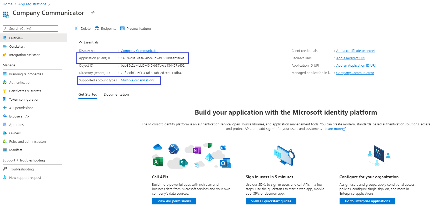Click the Expose an API cloud icon
The image size is (433, 211).
(x=4, y=116)
